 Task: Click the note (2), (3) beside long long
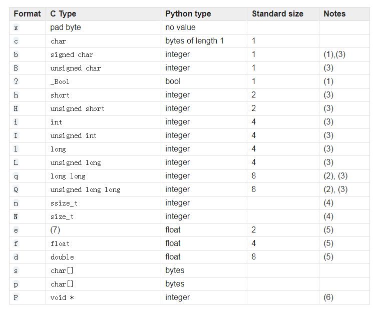[335, 176]
